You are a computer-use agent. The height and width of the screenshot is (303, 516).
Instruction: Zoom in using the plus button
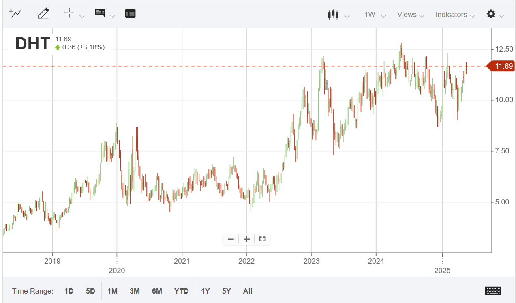pyautogui.click(x=246, y=239)
